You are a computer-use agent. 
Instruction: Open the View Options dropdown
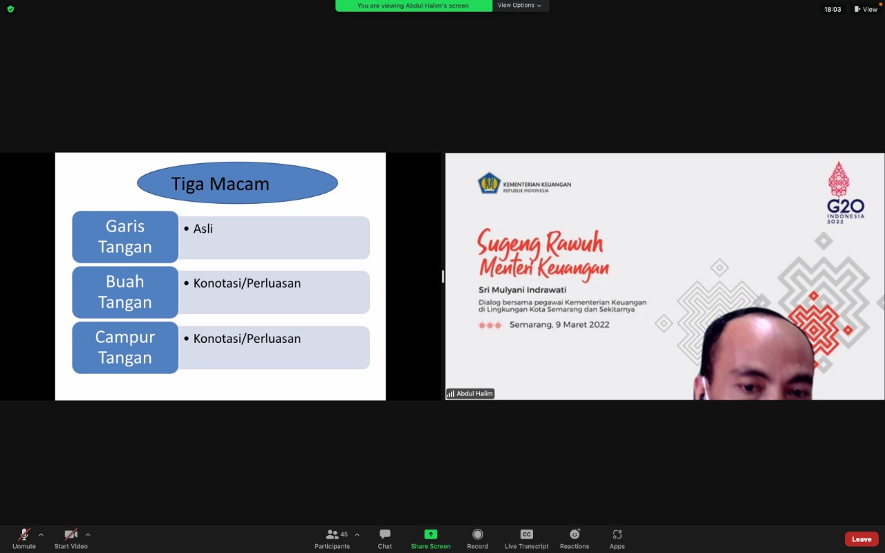520,6
